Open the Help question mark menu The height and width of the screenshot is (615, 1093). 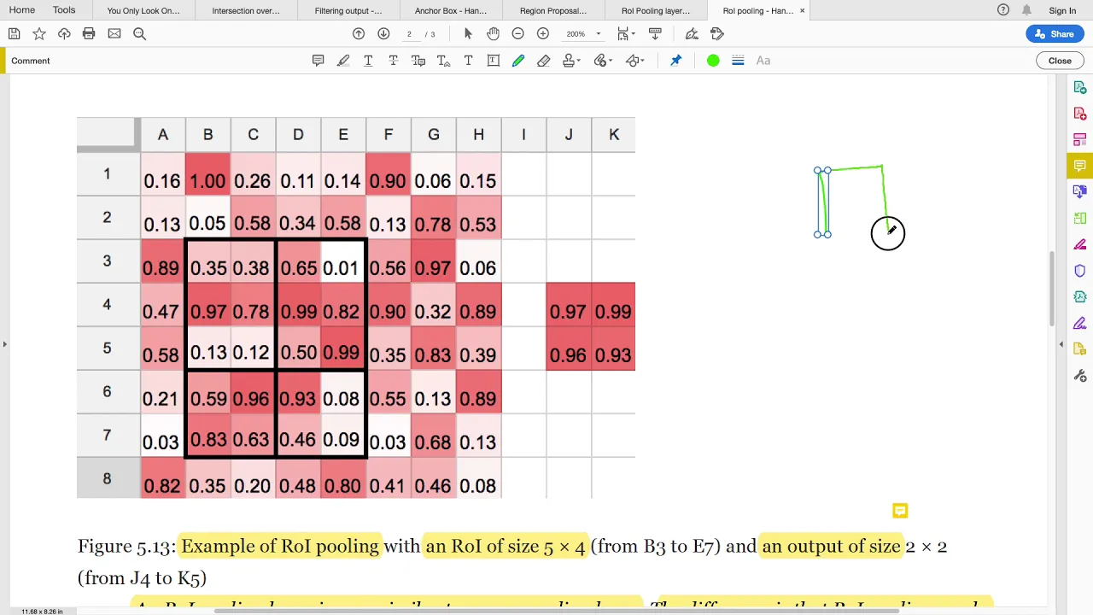pos(1003,10)
